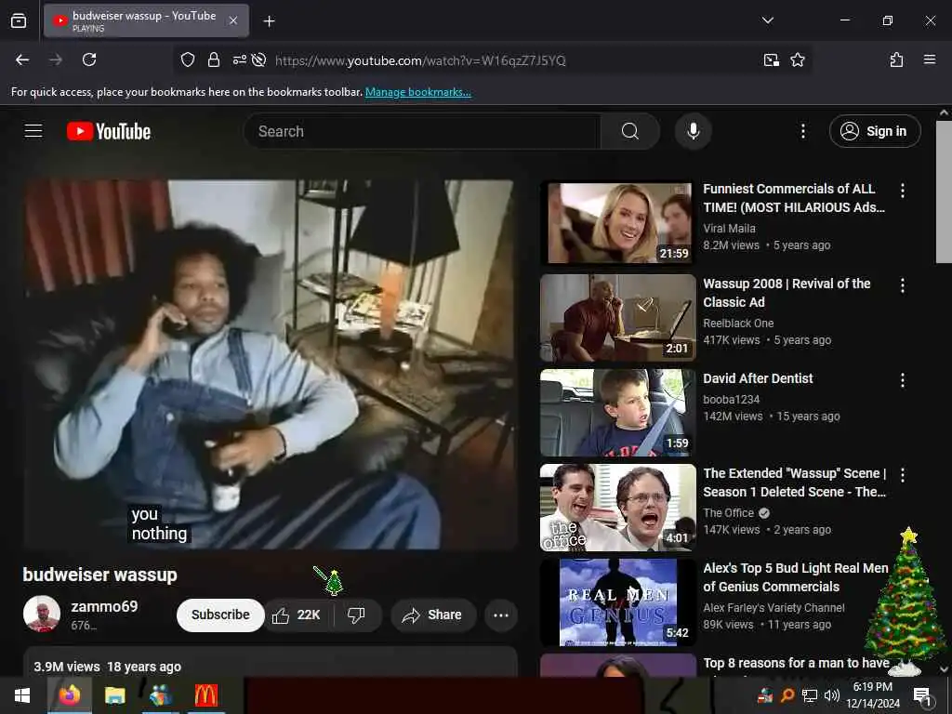Open Manage bookmarks link

point(417,92)
